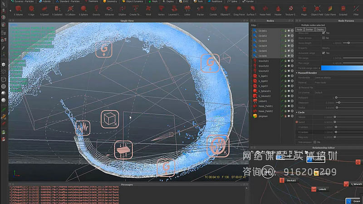Open the Mesh shelf tab
Image resolution: width=363 pixels, height=204 pixels.
tap(153, 1)
